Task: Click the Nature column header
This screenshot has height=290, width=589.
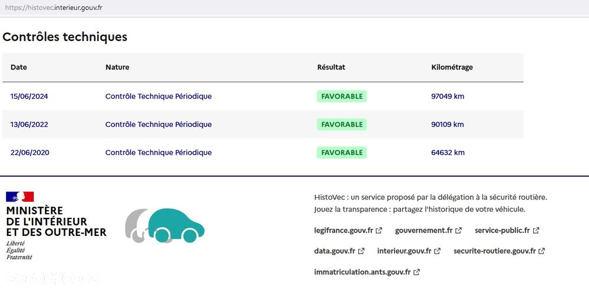Action: [x=117, y=68]
